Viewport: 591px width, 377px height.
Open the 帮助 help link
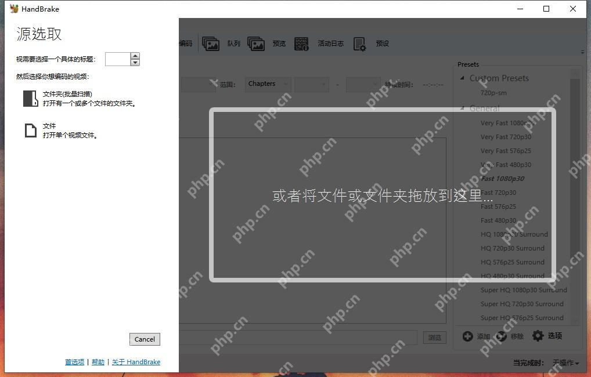pos(98,362)
